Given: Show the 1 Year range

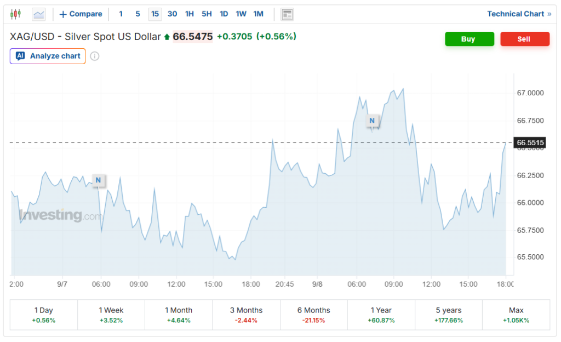Looking at the screenshot, I should point(381,315).
